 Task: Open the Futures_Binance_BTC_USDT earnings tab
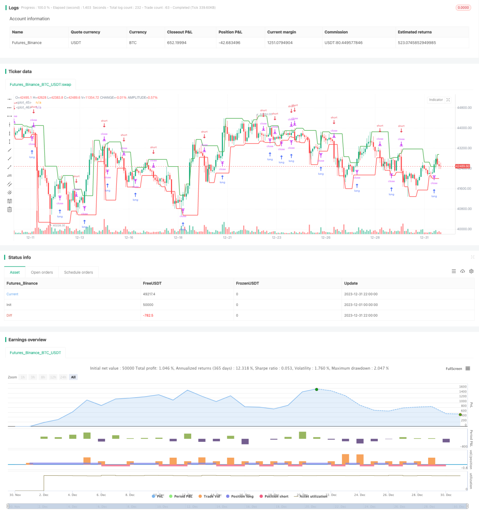35,353
